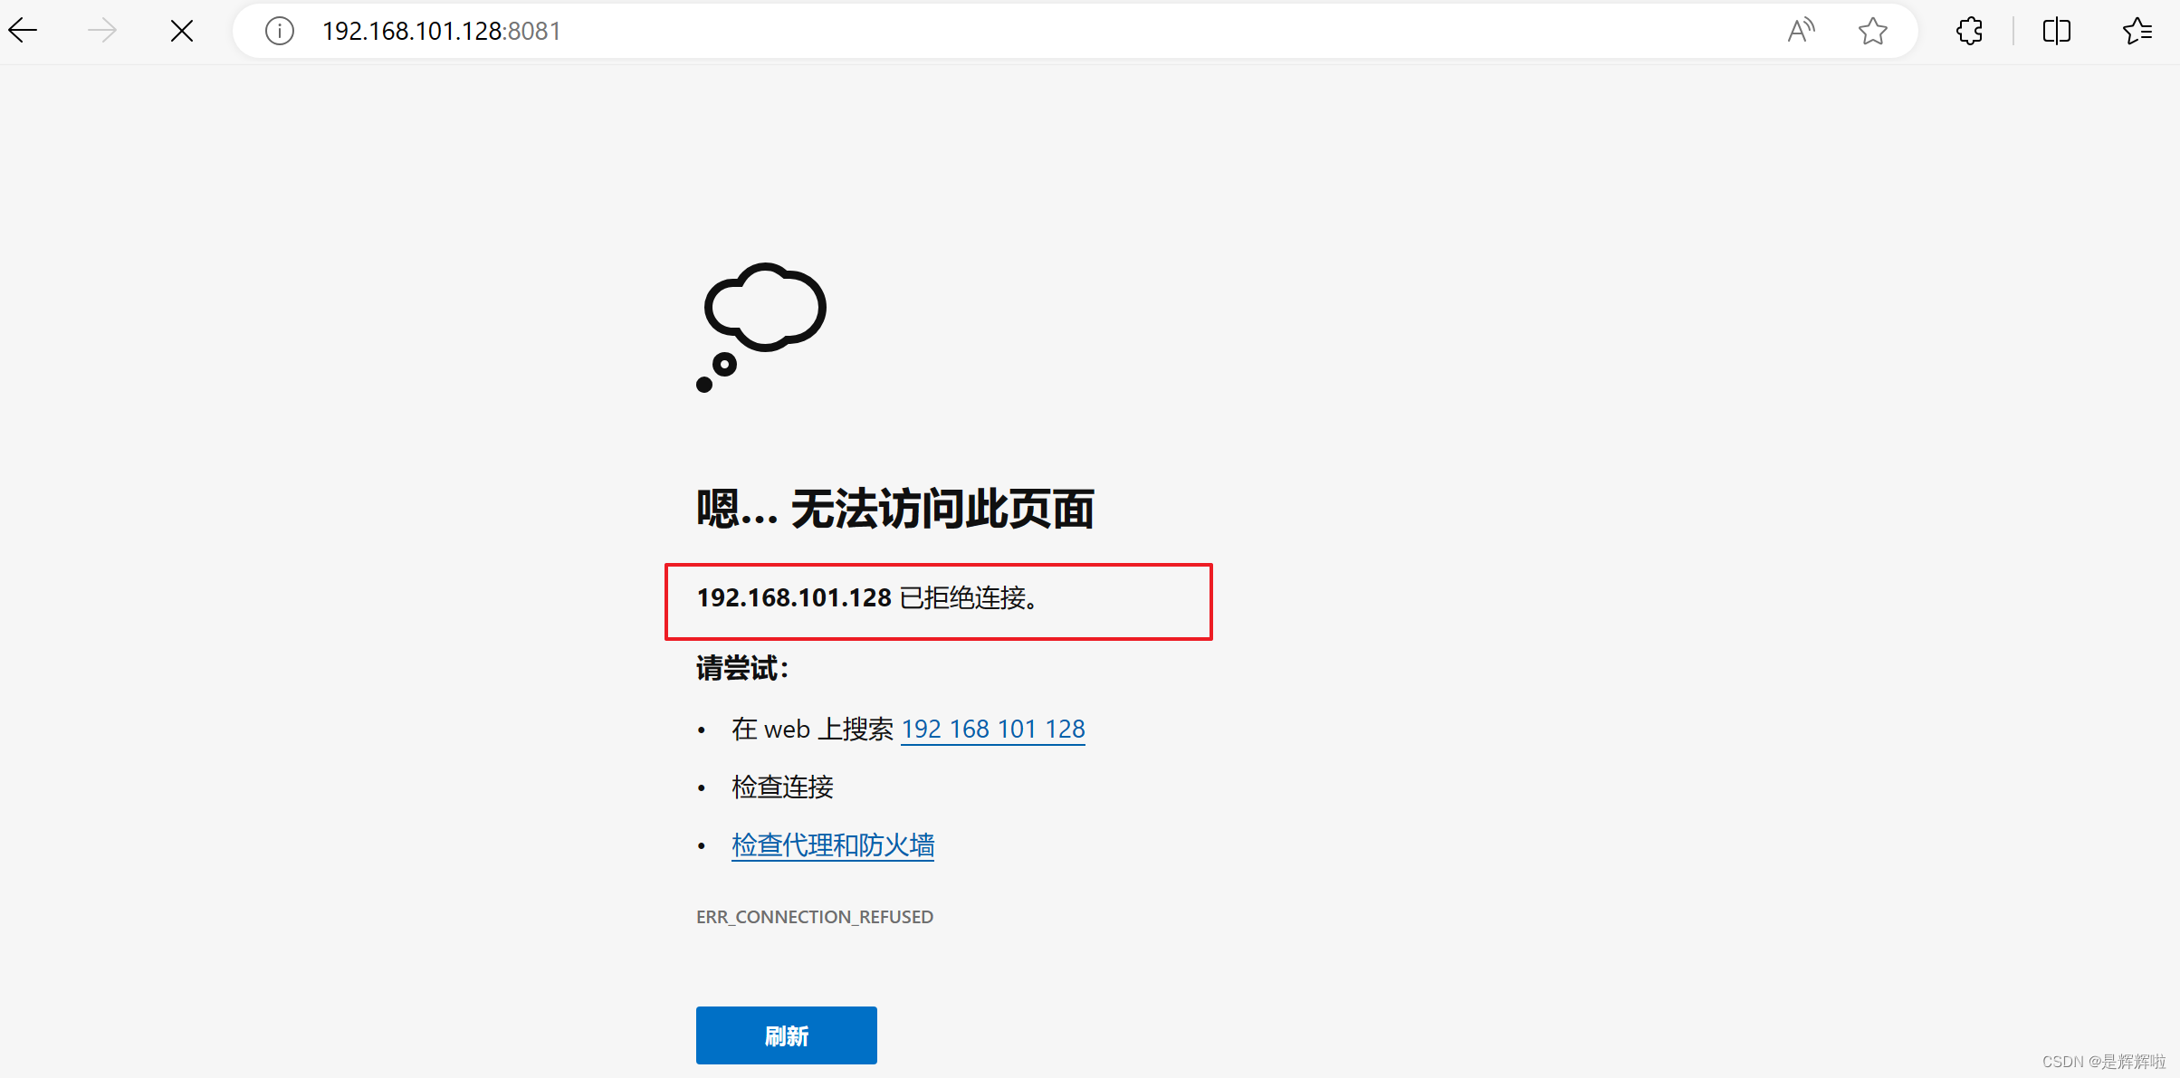This screenshot has height=1078, width=2180.
Task: Go back using the back arrow
Action: 23,31
